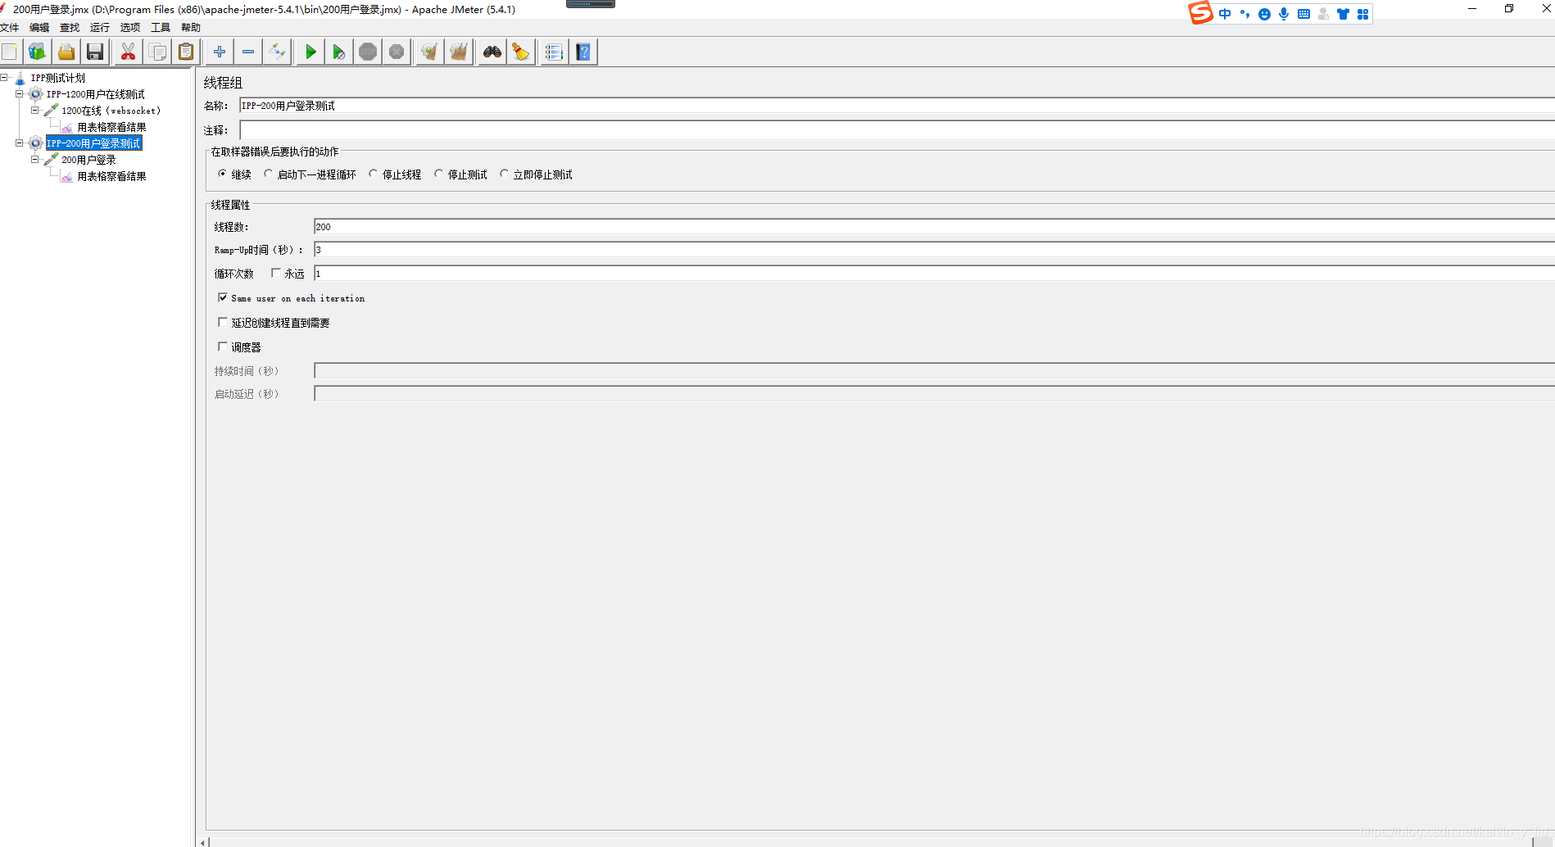Click the 名称 name input field
Image resolution: width=1555 pixels, height=847 pixels.
[x=897, y=106]
